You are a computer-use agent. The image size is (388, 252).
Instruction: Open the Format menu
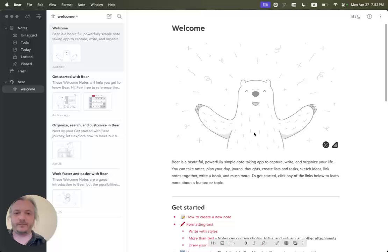[67, 5]
